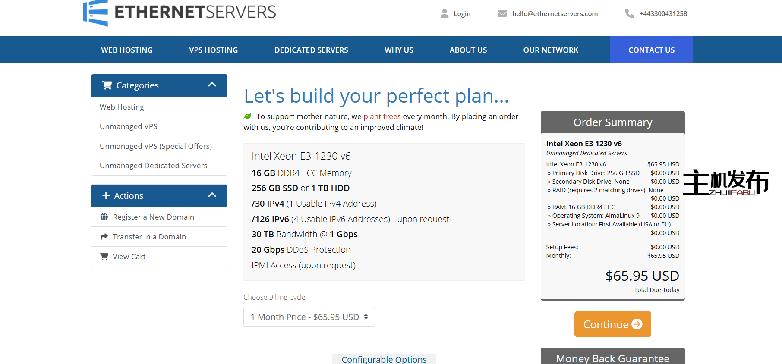
Task: Go to Contact Us tab
Action: coord(651,50)
